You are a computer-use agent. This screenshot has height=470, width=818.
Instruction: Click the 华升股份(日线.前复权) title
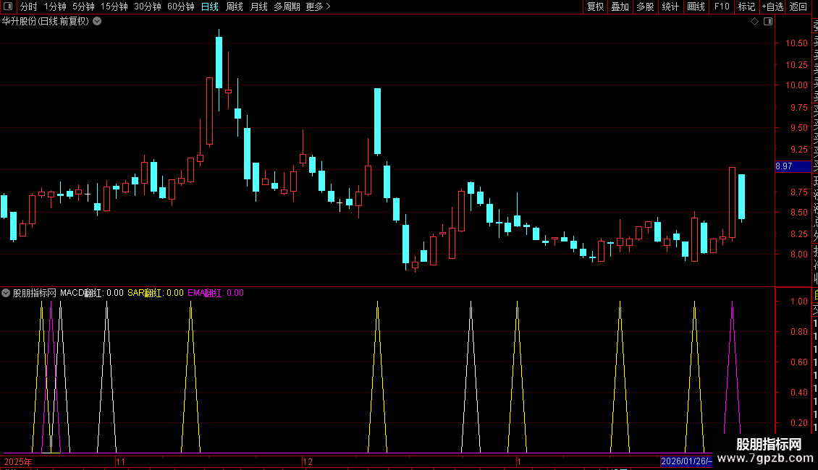click(x=46, y=22)
